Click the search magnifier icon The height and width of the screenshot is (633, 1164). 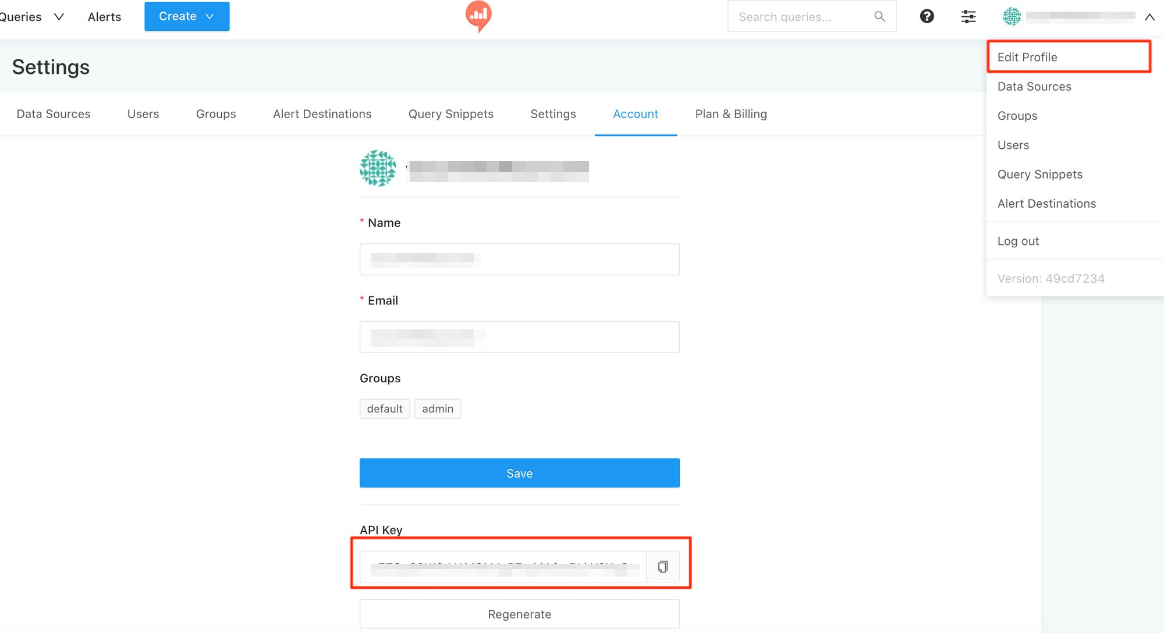(879, 16)
